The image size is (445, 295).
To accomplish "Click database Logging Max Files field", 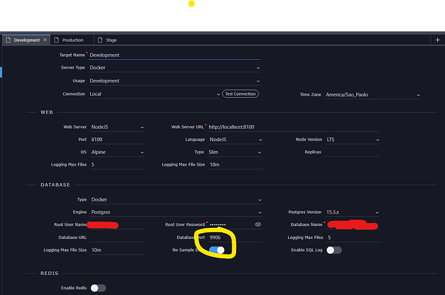I will (353, 238).
